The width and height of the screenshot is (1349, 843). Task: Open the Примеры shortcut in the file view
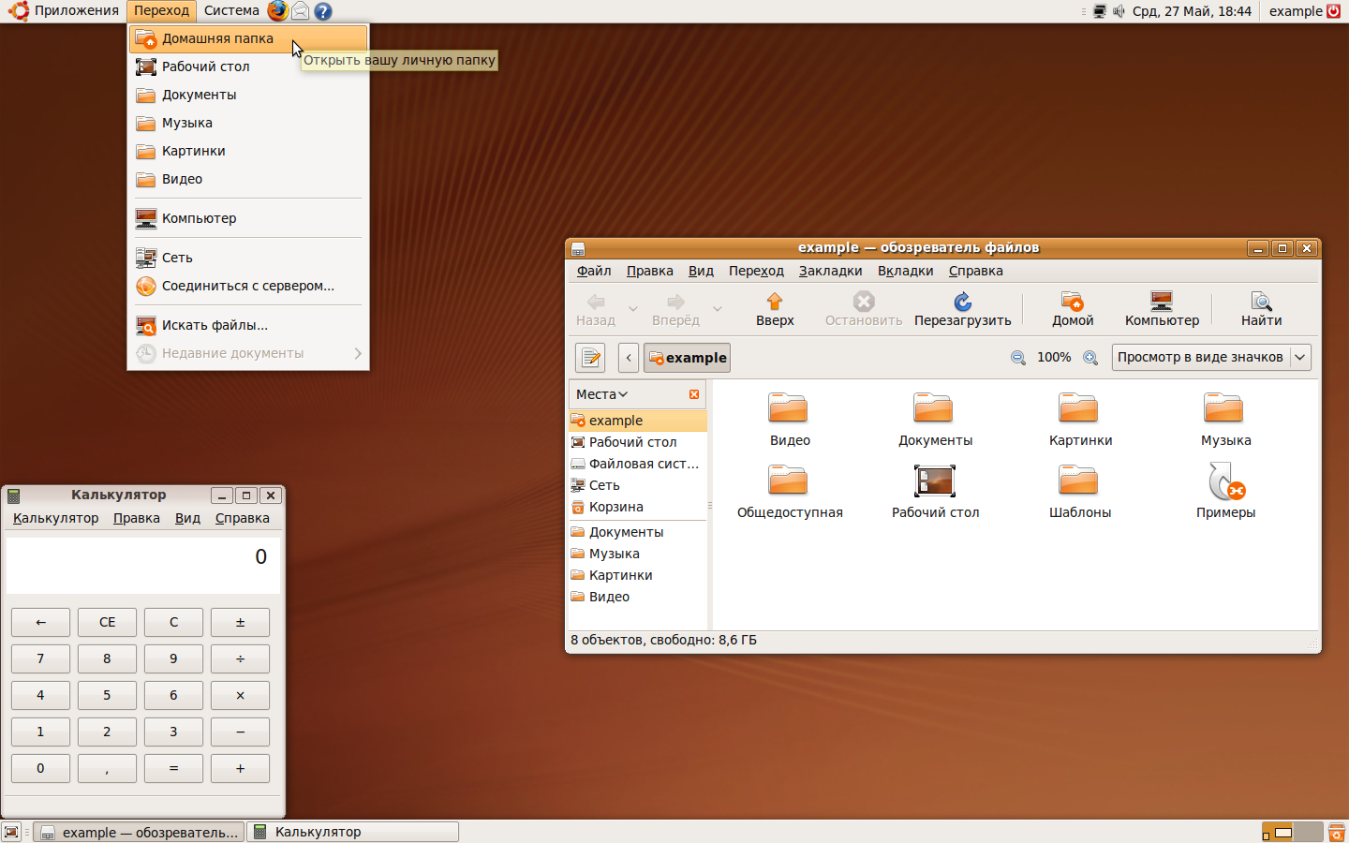coord(1225,482)
